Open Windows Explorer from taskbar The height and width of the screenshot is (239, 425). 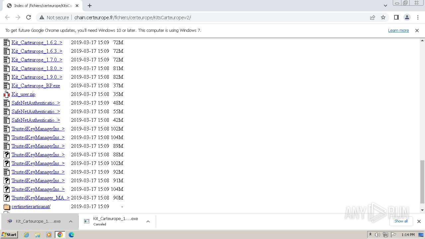coord(38,235)
